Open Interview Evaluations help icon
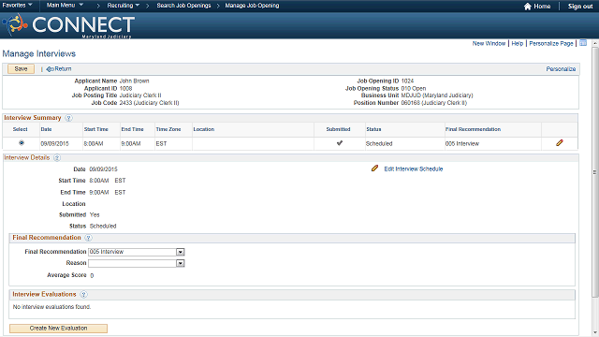The height and width of the screenshot is (337, 599). [83, 295]
